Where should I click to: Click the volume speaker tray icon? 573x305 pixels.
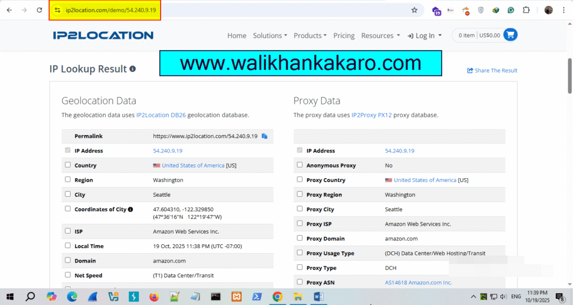point(503,297)
